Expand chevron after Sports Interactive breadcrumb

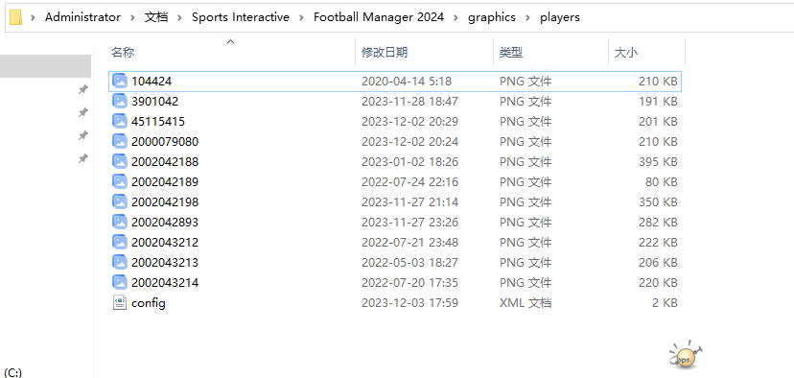coord(302,17)
